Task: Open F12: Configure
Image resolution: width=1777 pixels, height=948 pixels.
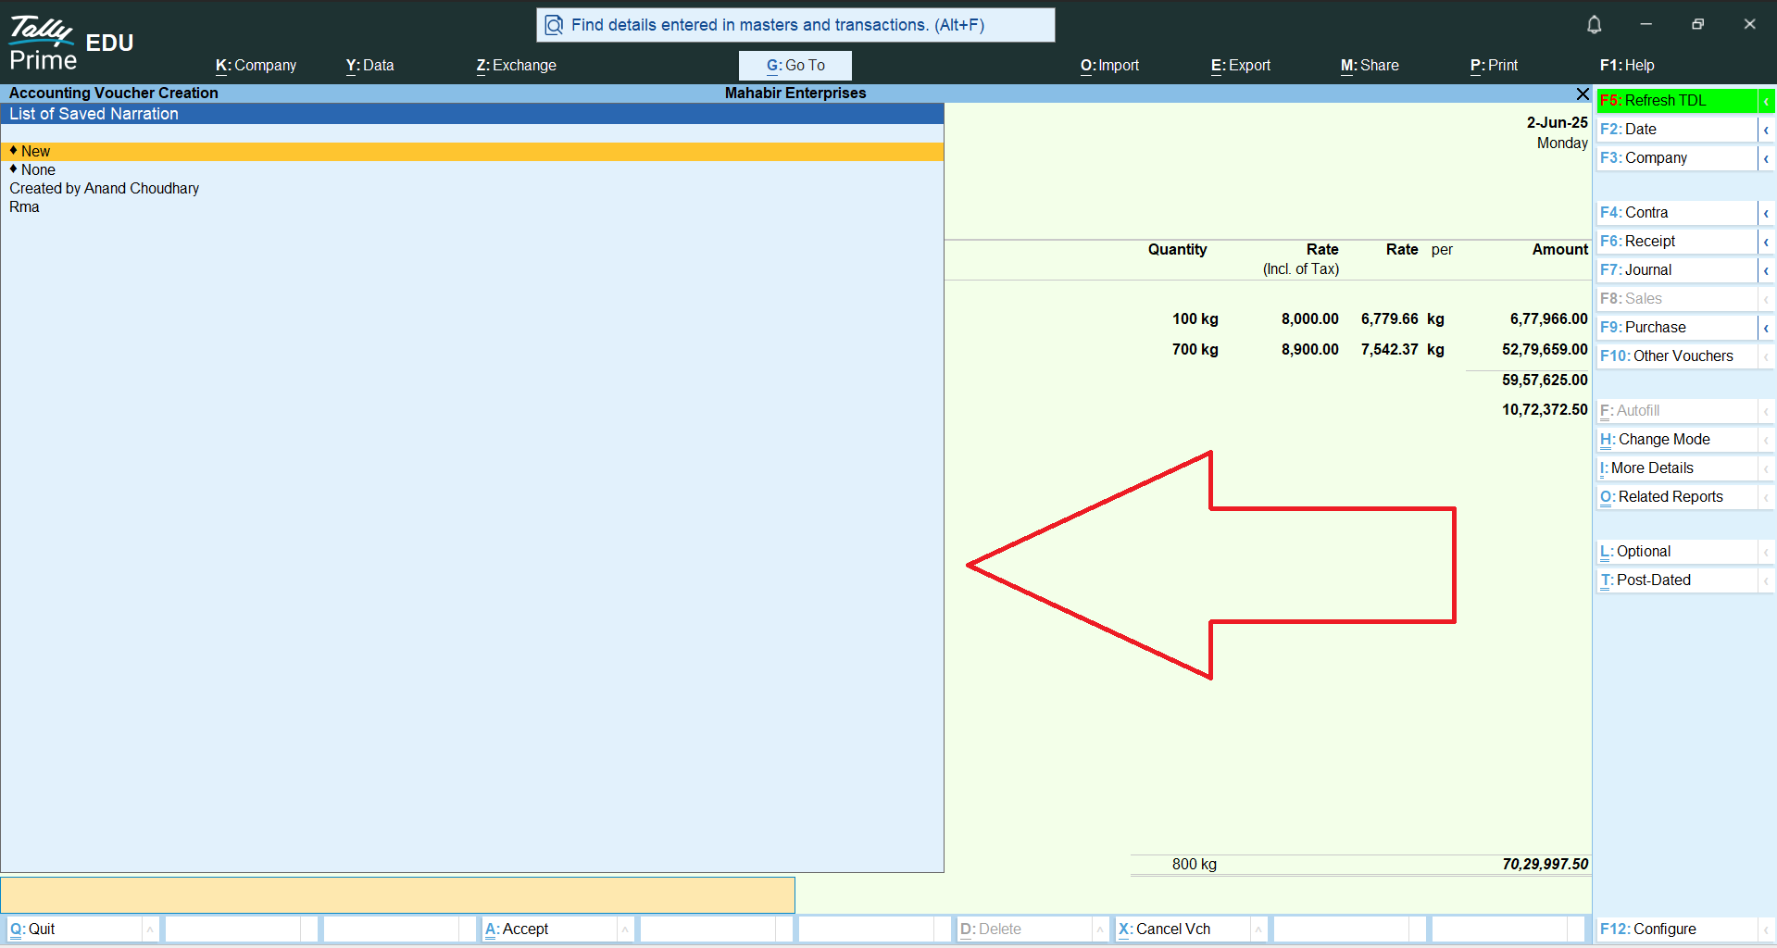Action: pyautogui.click(x=1677, y=929)
